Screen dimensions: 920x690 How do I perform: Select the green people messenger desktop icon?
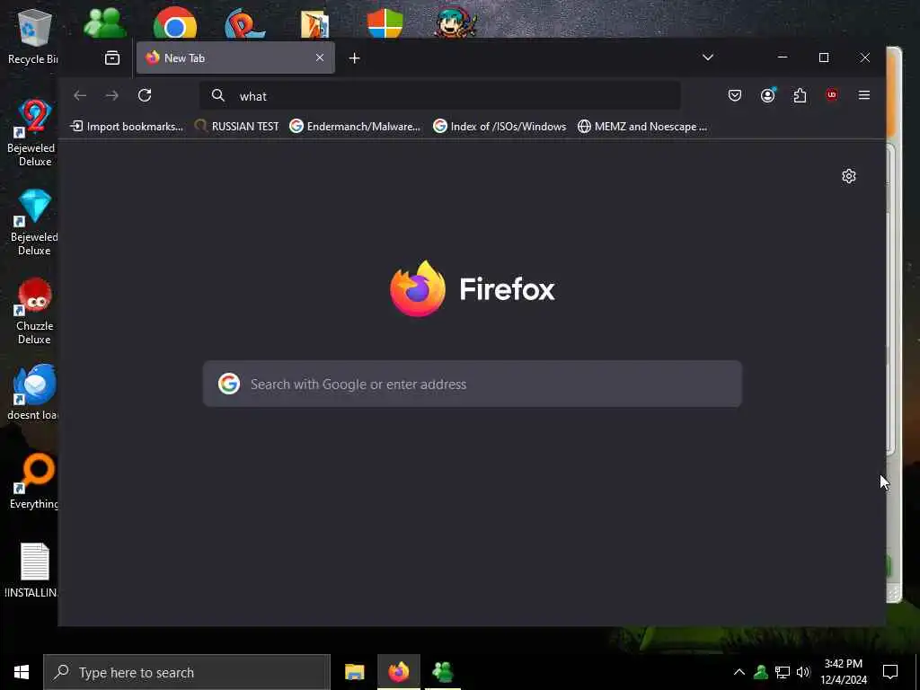coord(104,22)
